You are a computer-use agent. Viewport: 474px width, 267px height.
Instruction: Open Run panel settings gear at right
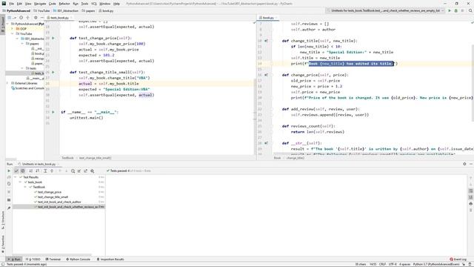(x=464, y=164)
